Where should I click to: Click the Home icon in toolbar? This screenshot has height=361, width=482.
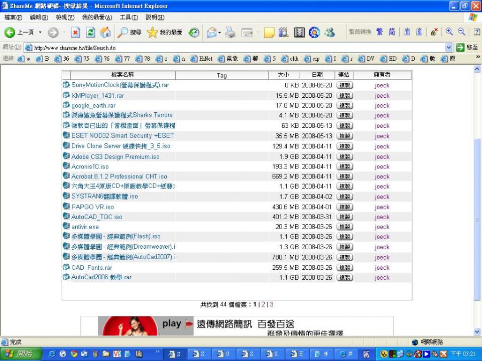pyautogui.click(x=105, y=32)
